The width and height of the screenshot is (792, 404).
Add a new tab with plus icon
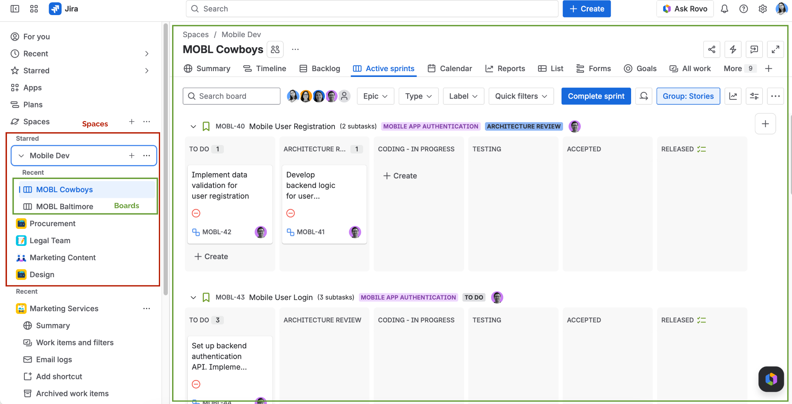click(x=769, y=68)
